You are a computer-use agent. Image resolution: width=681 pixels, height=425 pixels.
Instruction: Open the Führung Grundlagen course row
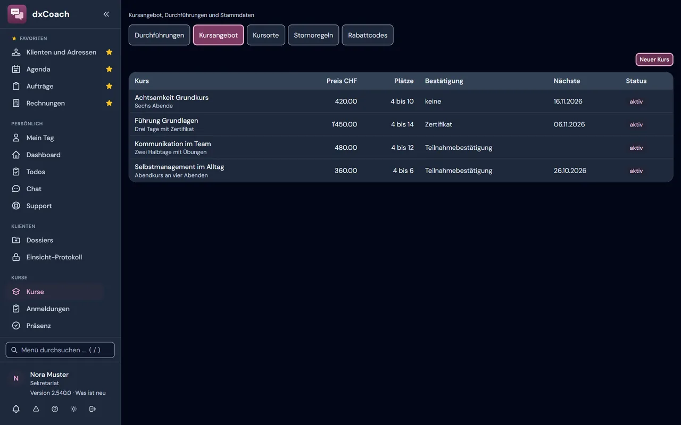tap(401, 124)
